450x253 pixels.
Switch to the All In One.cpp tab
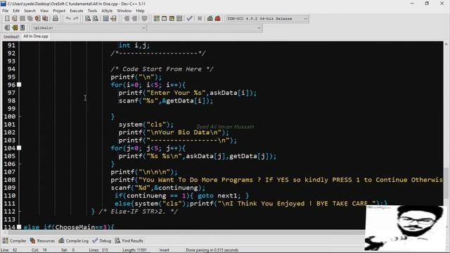[36, 37]
